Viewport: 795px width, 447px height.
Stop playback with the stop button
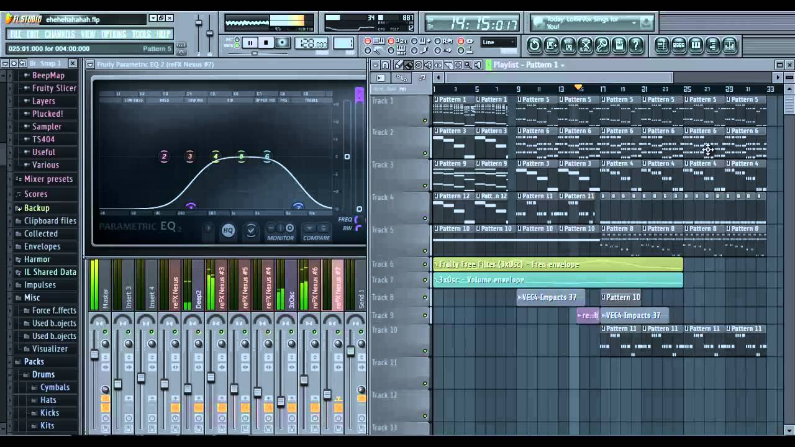(x=266, y=43)
